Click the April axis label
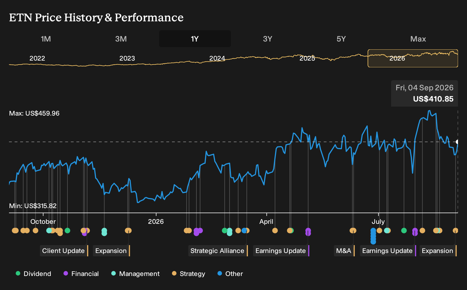Screen dimensions: 467x290 (266, 222)
